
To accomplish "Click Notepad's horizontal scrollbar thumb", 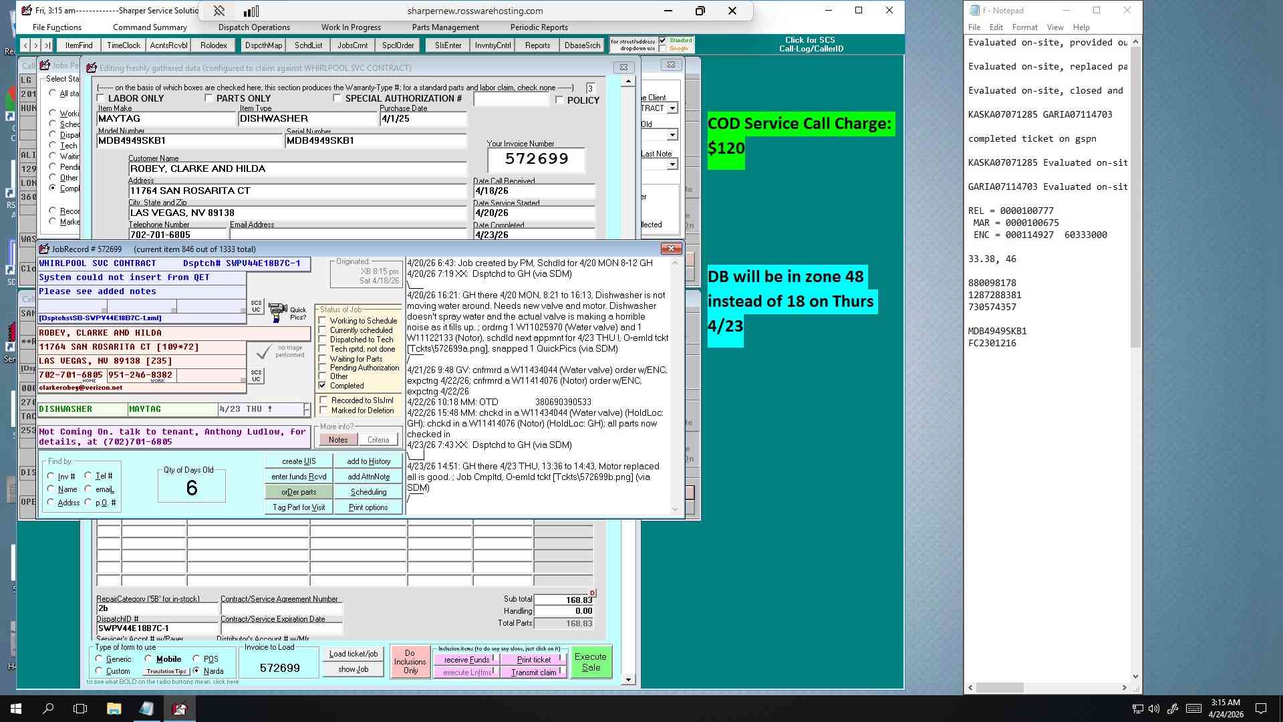I will [1000, 688].
